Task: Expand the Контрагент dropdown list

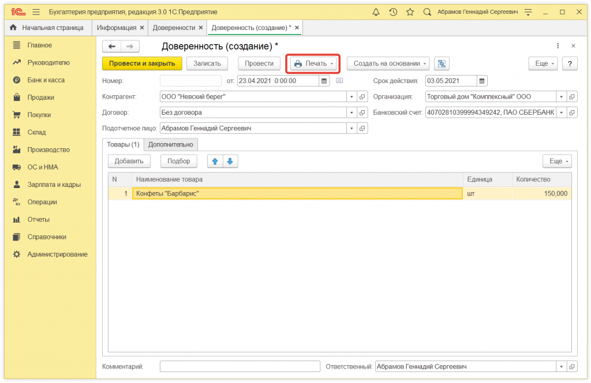Action: [x=351, y=97]
